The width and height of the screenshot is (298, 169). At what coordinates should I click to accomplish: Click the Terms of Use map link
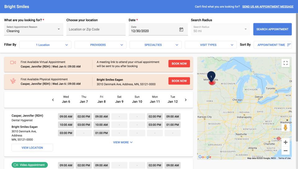click(x=284, y=158)
